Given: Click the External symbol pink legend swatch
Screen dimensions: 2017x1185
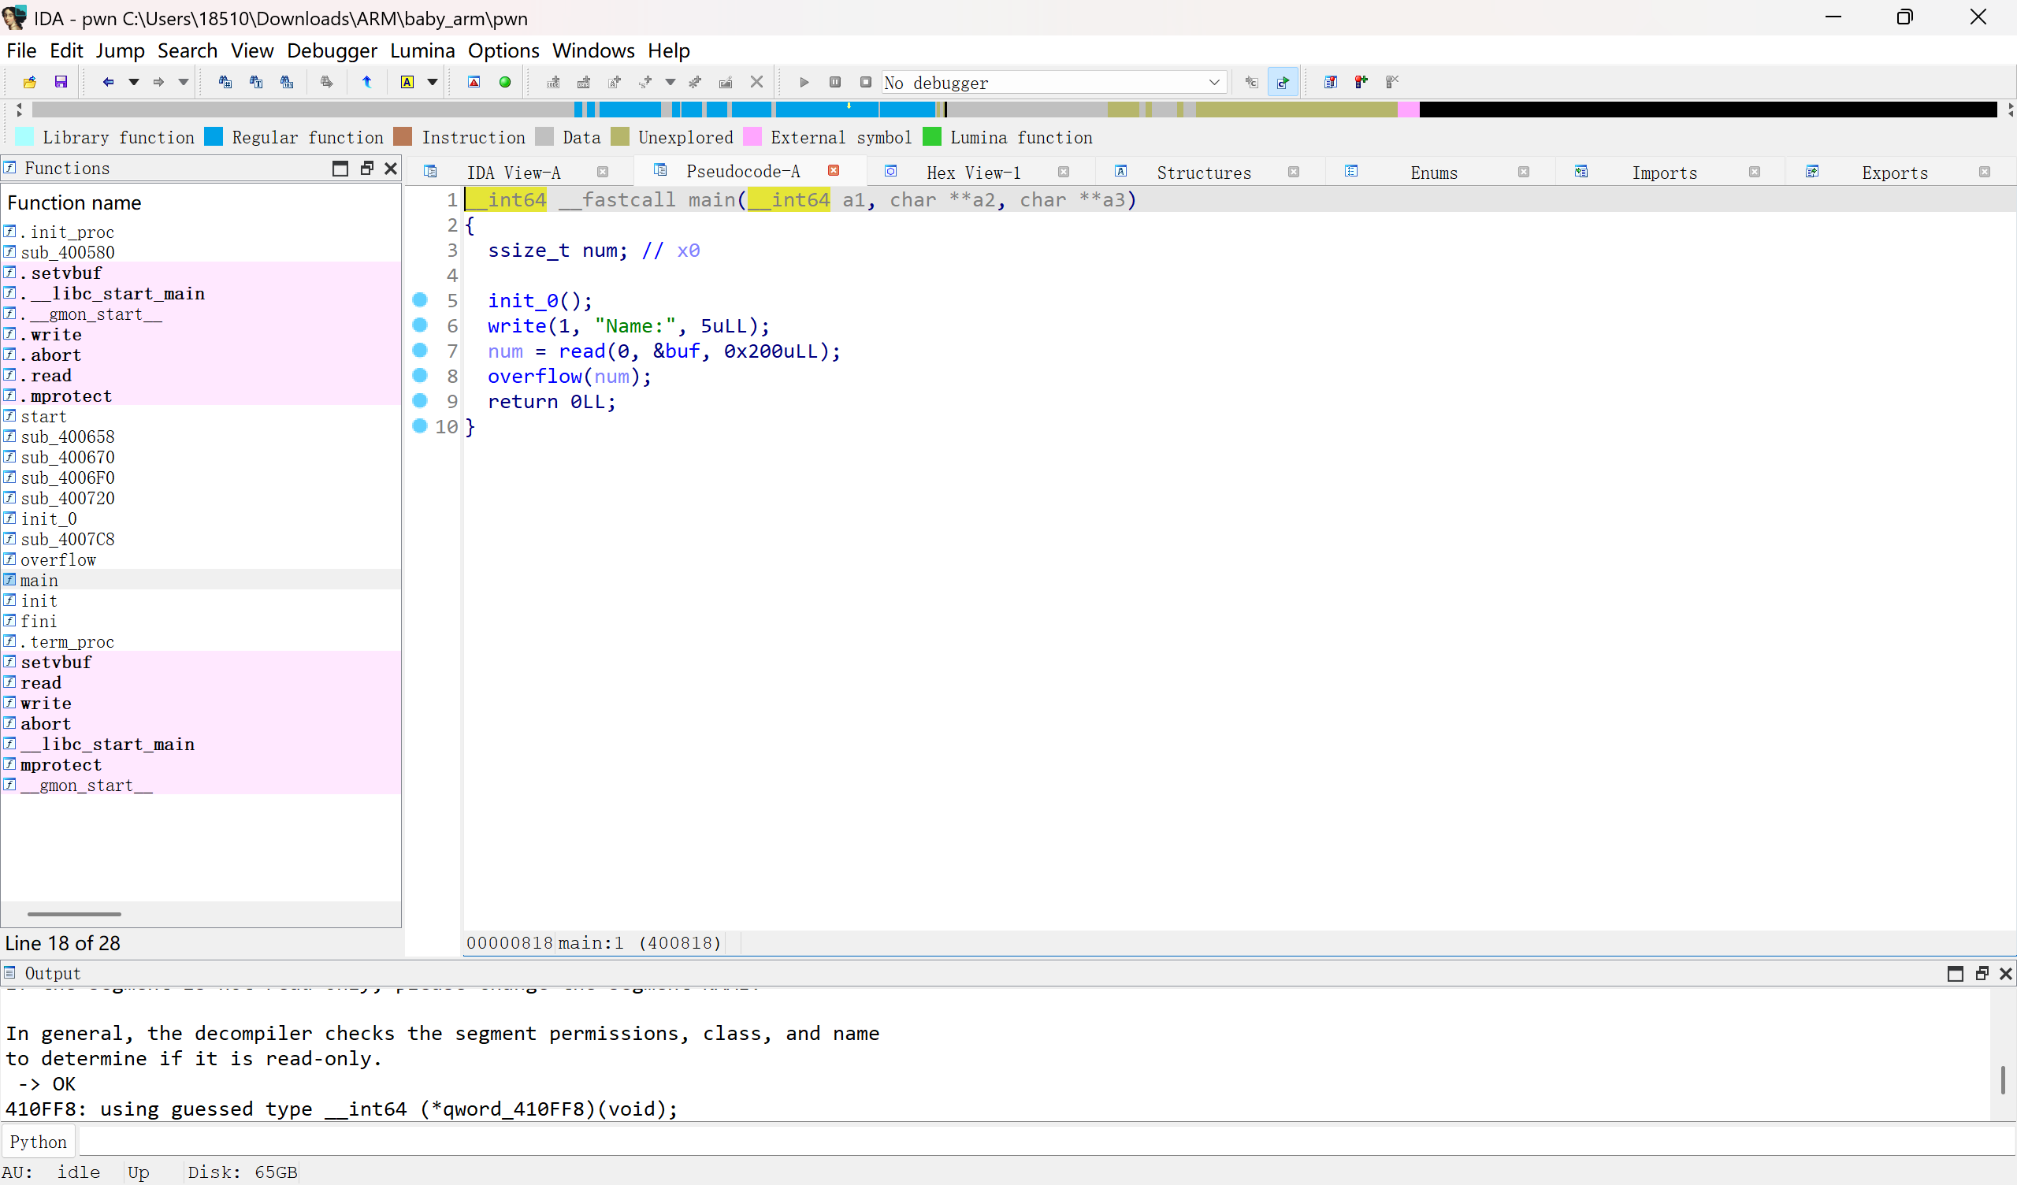Looking at the screenshot, I should [x=752, y=137].
